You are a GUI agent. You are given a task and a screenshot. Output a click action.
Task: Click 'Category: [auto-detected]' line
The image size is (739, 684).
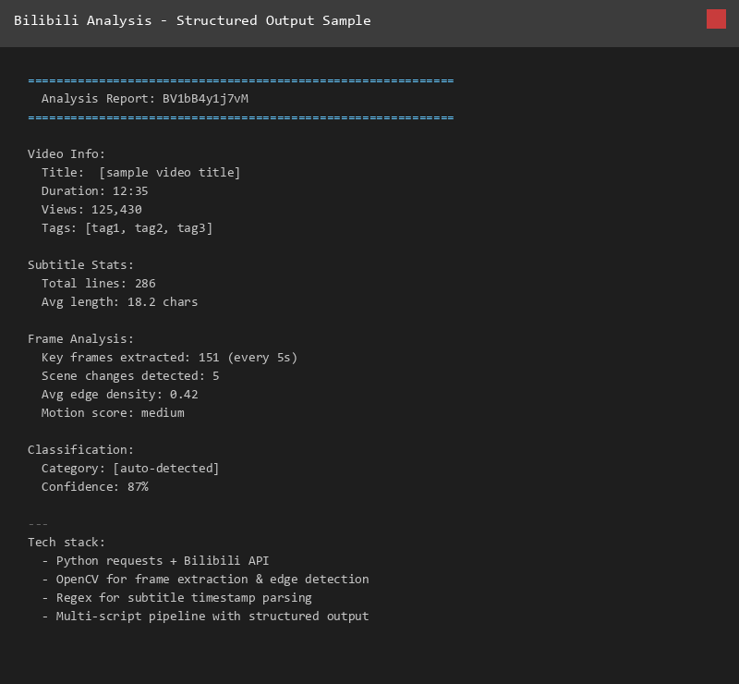[x=130, y=469]
